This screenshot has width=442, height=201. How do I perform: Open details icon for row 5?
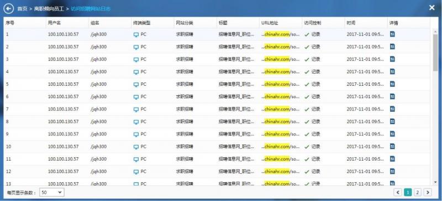(392, 84)
